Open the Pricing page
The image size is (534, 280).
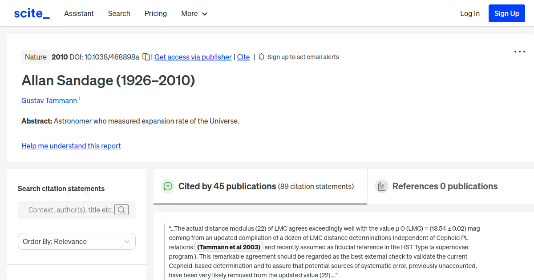pos(155,13)
